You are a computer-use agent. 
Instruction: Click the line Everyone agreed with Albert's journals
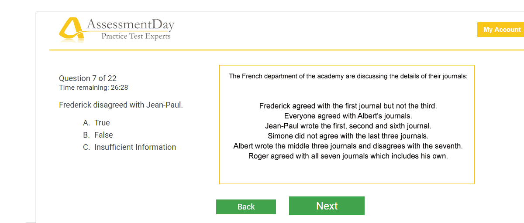pos(348,116)
